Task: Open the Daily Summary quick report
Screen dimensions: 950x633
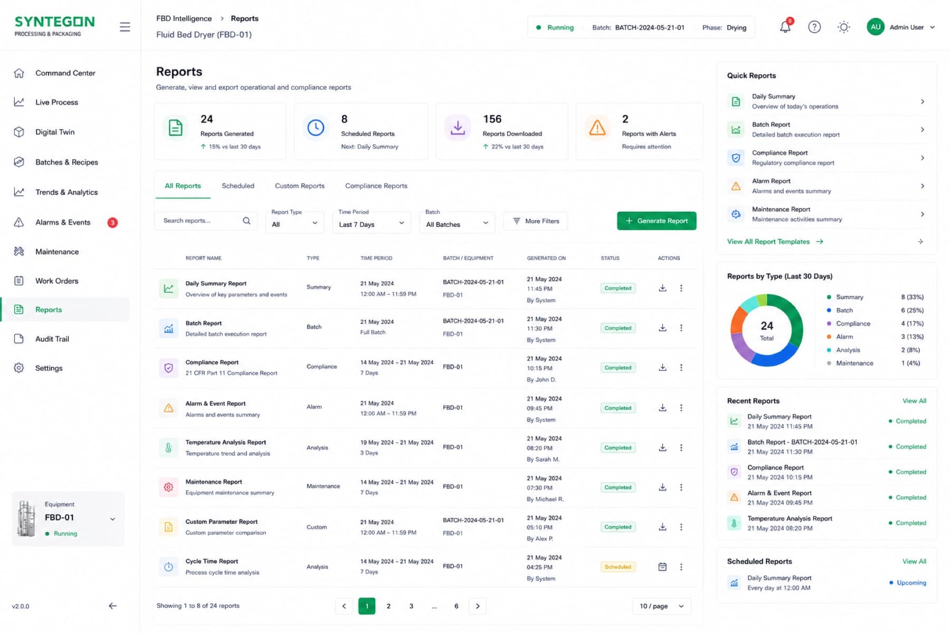Action: (x=826, y=101)
